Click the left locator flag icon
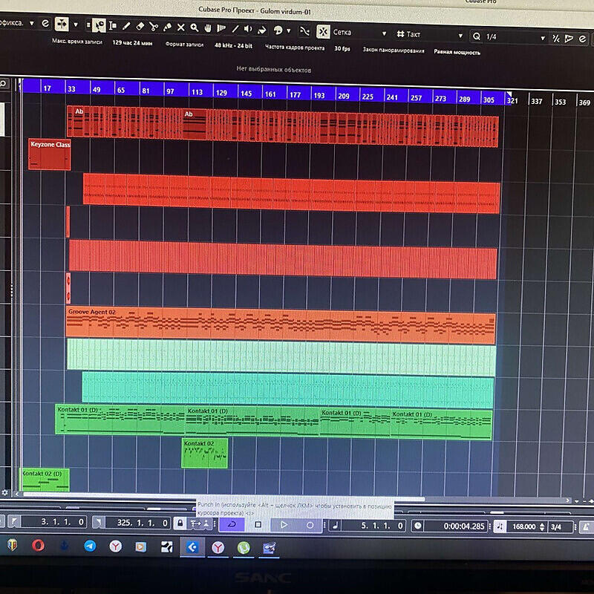Screen dimensions: 594x594 coord(14,522)
